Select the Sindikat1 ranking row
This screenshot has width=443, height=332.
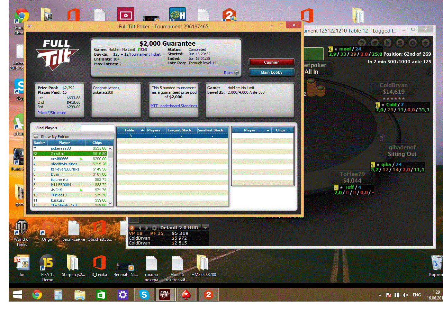point(70,154)
